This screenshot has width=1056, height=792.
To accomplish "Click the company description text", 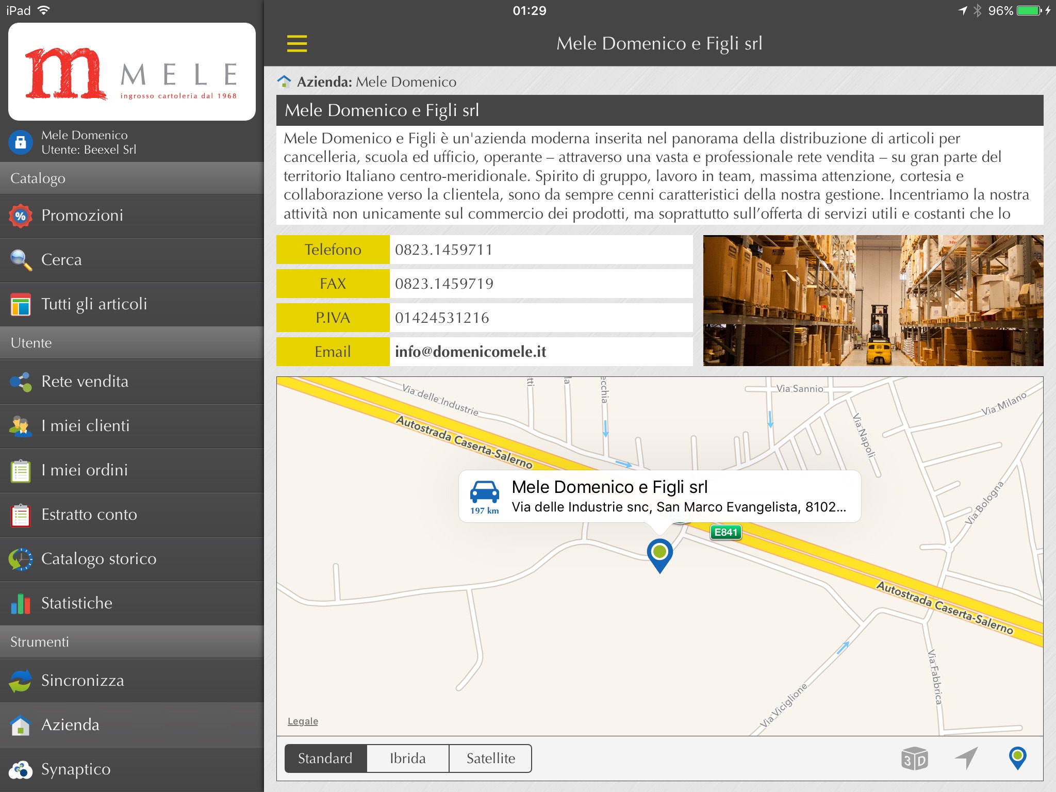I will click(659, 175).
